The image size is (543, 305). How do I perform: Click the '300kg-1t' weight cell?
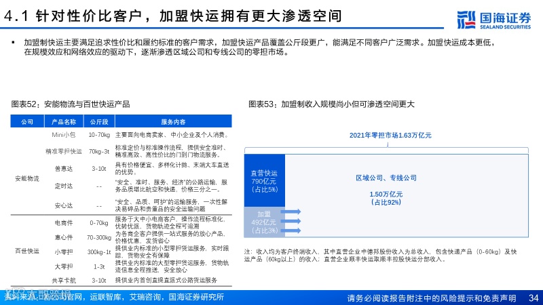pyautogui.click(x=99, y=252)
